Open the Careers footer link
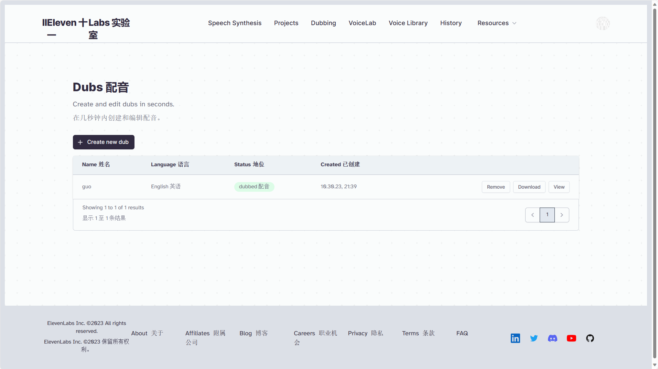658x369 pixels. click(x=315, y=338)
